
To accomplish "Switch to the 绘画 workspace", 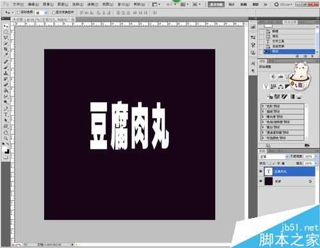I will (243, 4).
